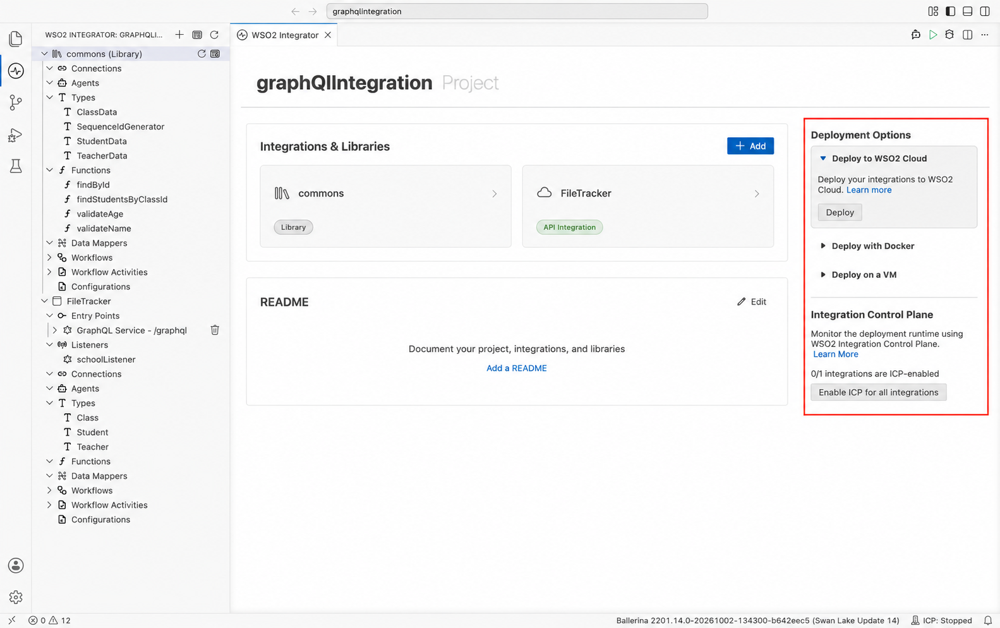Open the editor More Actions ellipsis
This screenshot has width=1000, height=628.
click(x=985, y=35)
